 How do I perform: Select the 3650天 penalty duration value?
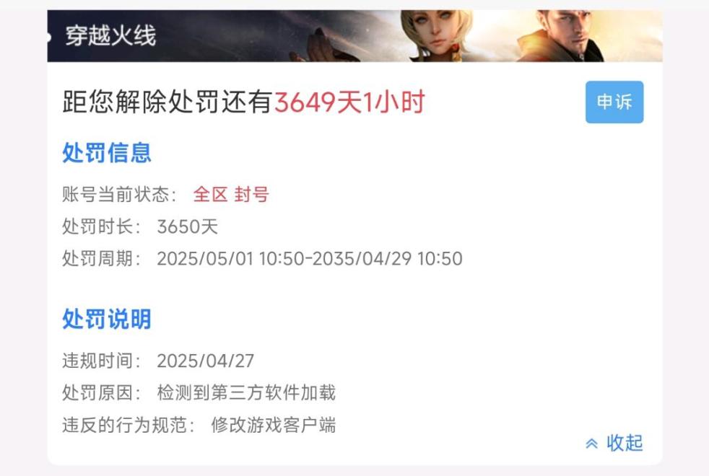[x=188, y=226]
